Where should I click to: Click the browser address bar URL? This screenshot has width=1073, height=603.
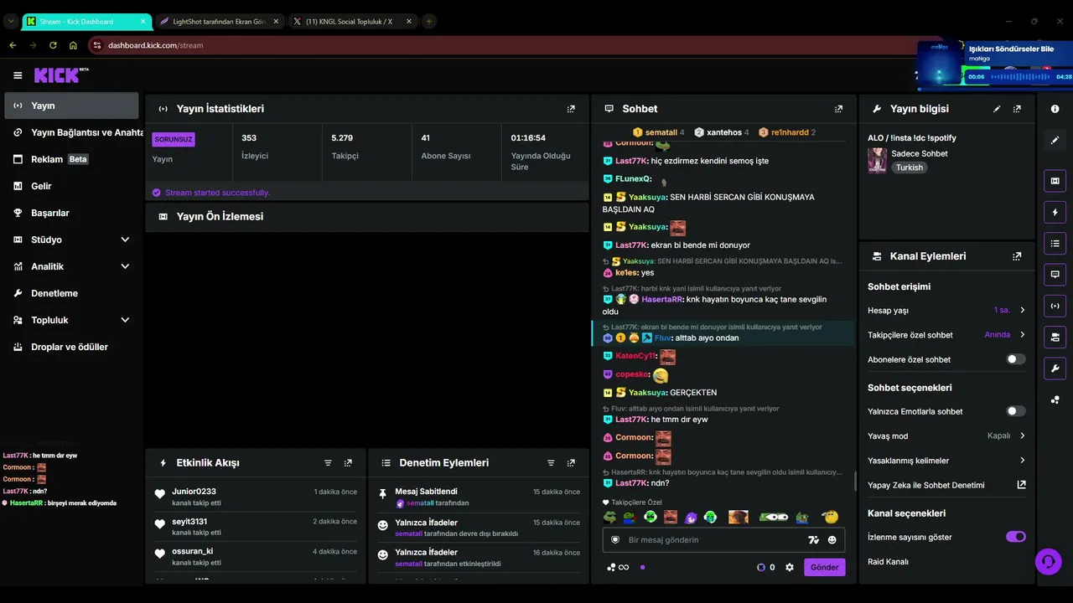pyautogui.click(x=156, y=45)
